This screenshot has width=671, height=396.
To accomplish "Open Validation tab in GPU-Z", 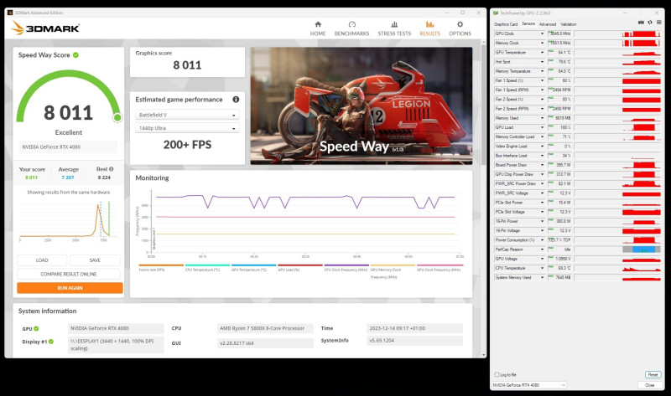I will [568, 24].
